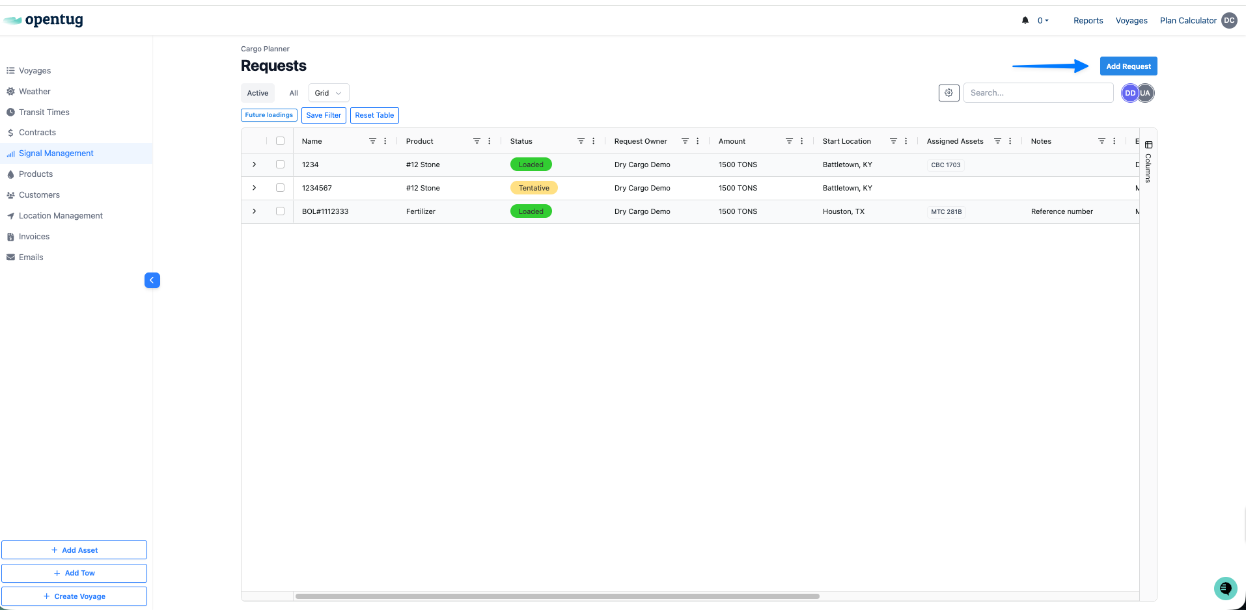Open the notifications bell icon
1246x610 pixels.
[x=1025, y=21]
